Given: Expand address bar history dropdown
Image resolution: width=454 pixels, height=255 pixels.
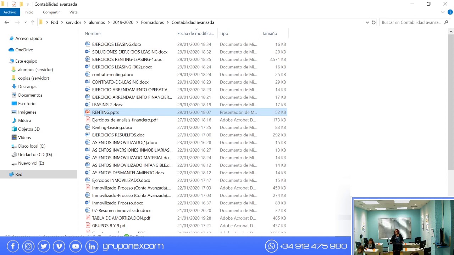Looking at the screenshot, I should (x=367, y=22).
